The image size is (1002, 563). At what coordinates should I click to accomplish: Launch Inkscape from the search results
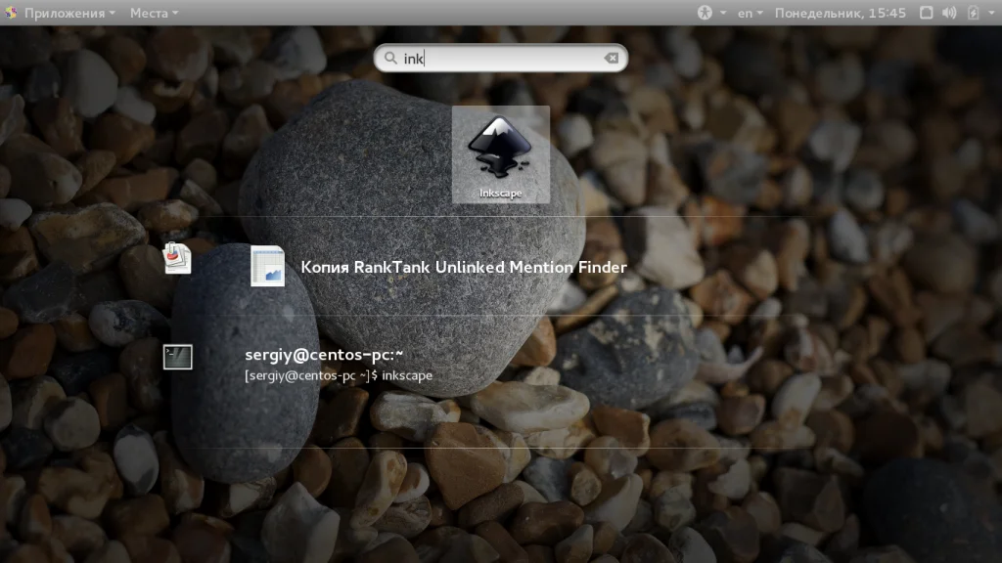pos(500,153)
